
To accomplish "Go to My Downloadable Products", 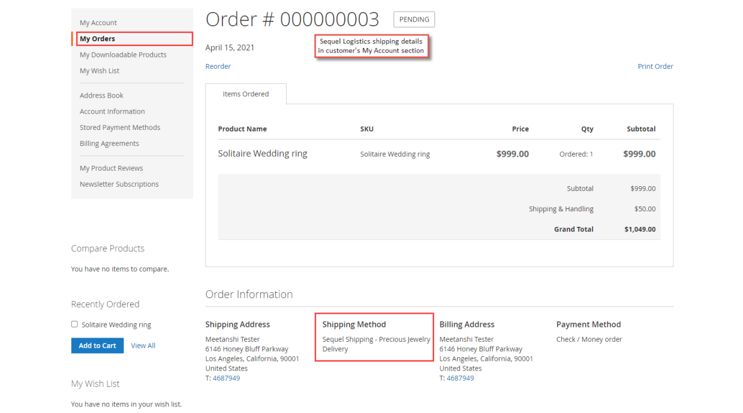I will pos(123,54).
